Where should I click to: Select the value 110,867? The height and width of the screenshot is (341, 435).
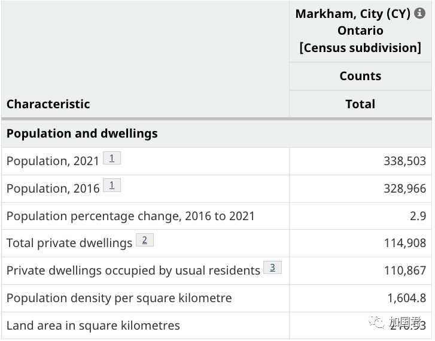(x=405, y=270)
